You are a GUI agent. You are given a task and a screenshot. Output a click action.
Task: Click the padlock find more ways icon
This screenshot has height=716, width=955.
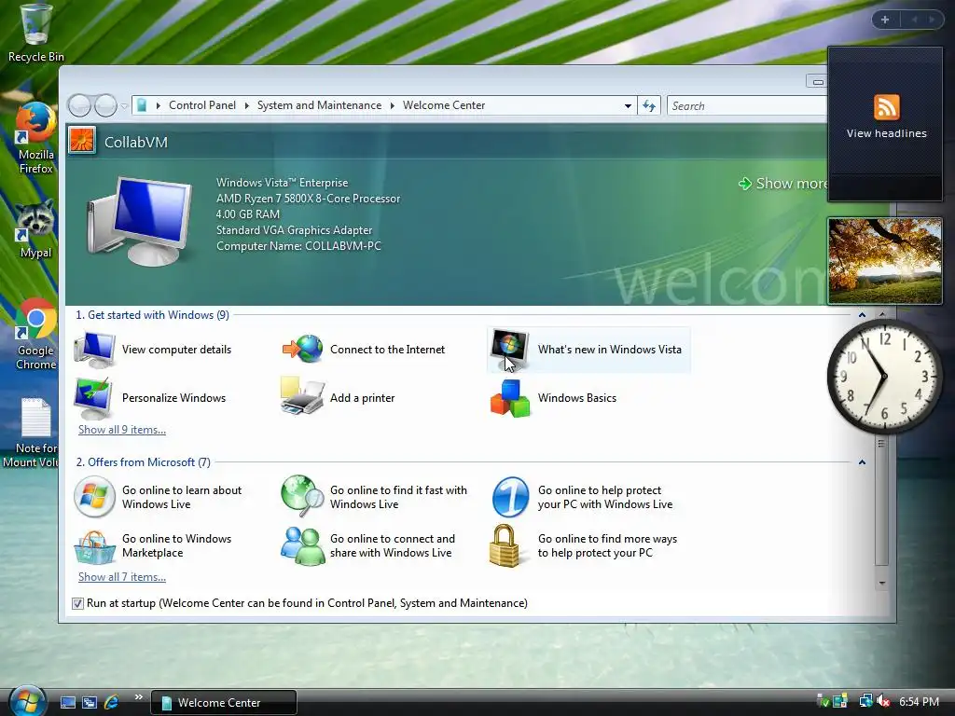[505, 546]
